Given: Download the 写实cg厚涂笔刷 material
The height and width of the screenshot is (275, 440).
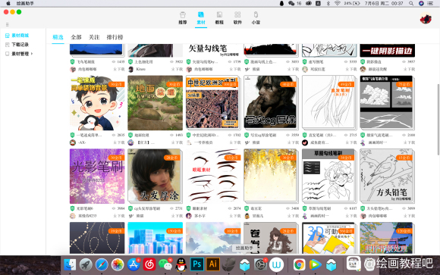Looking at the screenshot, I should tap(293, 142).
